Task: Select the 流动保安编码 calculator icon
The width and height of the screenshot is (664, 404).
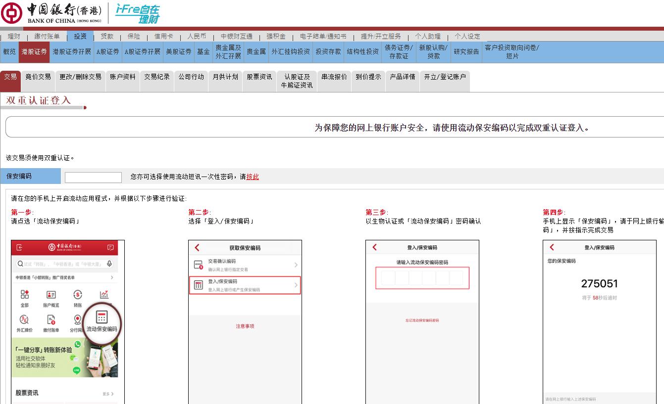Action: (x=101, y=317)
